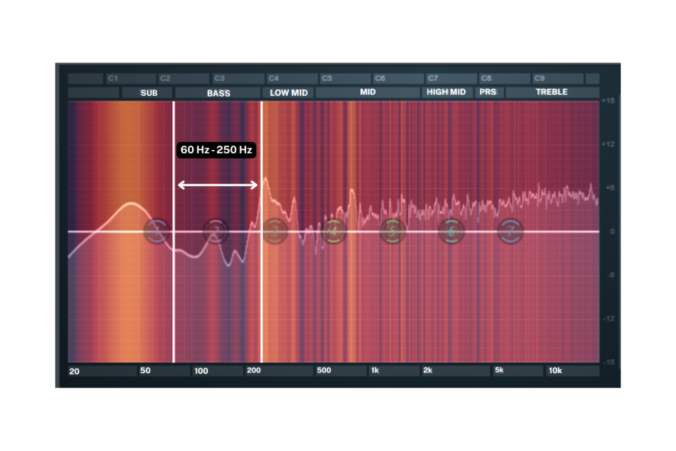Click the HIGH MID range label
The image size is (676, 451).
tap(446, 92)
